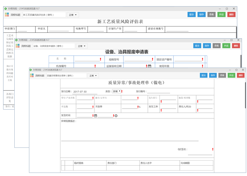Click 删除 in the 设备、治具报废申请表 window

(236, 46)
